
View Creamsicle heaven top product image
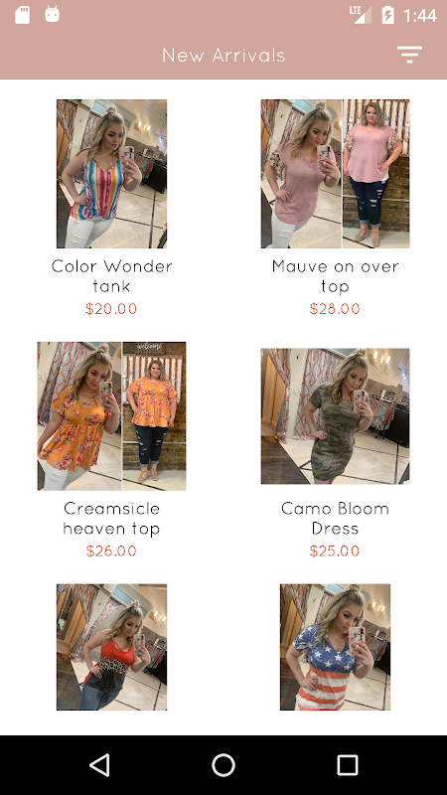click(x=111, y=415)
